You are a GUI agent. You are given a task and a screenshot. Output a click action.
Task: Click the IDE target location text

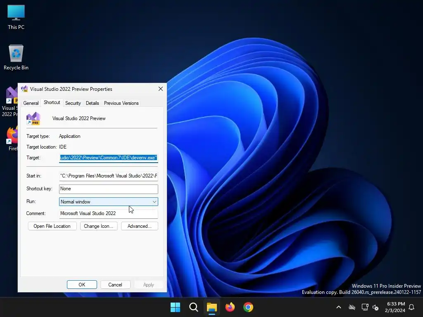pos(63,147)
